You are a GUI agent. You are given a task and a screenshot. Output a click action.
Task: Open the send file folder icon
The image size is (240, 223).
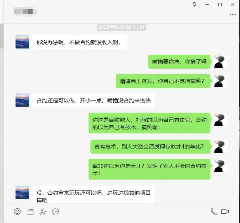(30, 212)
